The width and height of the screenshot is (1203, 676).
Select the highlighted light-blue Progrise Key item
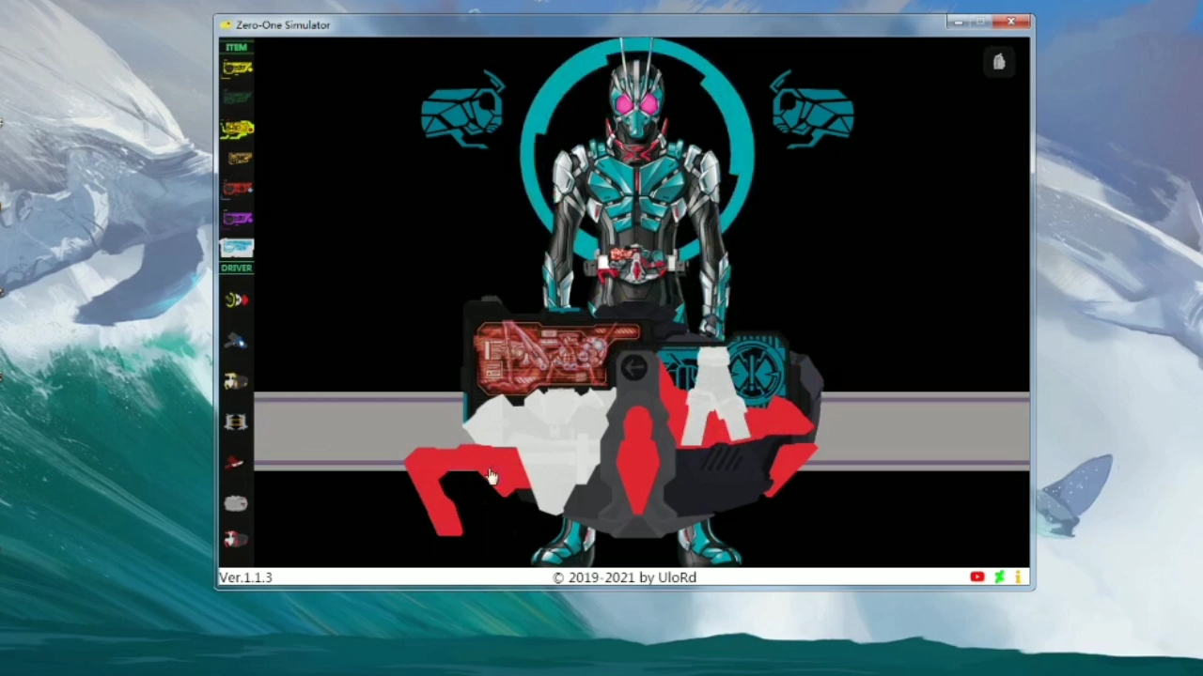pos(237,247)
